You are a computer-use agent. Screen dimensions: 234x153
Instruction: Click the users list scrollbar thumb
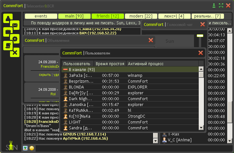[201, 75]
